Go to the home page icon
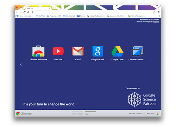The image size is (176, 127). (28, 12)
